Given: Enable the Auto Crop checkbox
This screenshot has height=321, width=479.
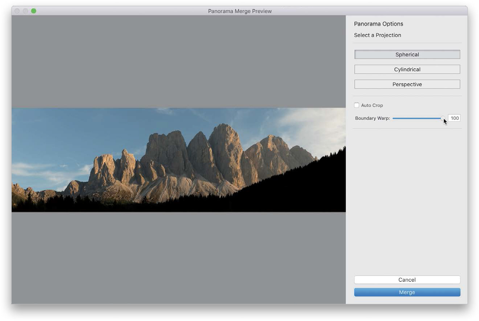Looking at the screenshot, I should [x=357, y=105].
